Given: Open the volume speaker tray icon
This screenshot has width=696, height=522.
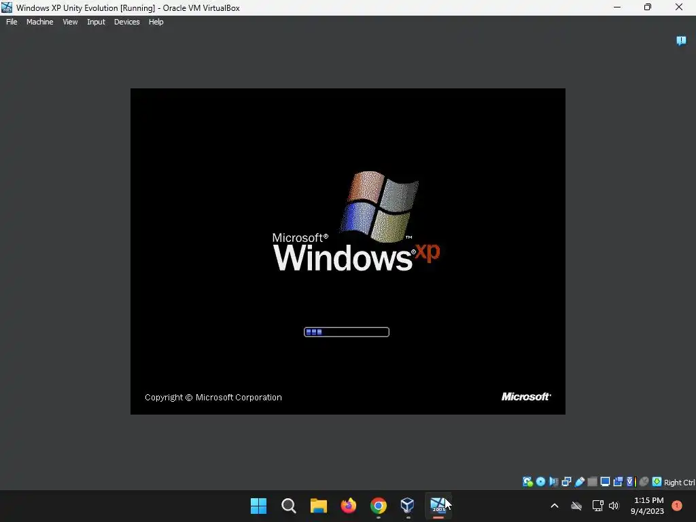Looking at the screenshot, I should coord(614,506).
